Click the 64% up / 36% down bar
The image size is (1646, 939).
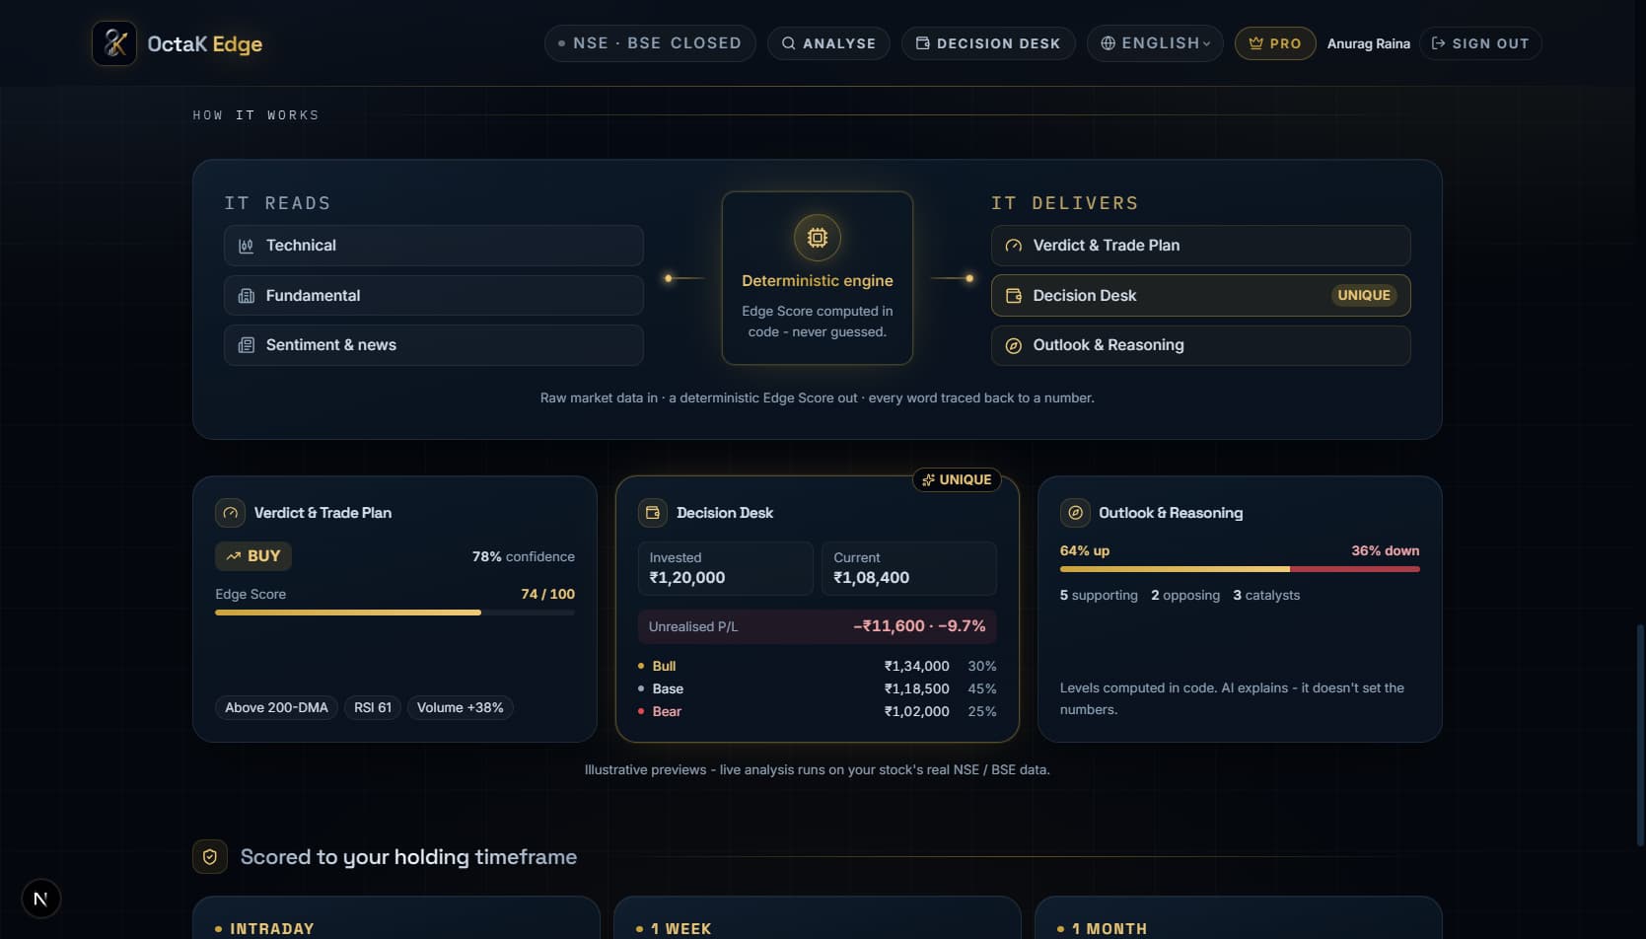point(1240,569)
